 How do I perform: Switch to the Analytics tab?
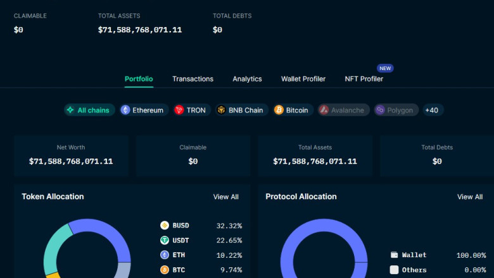pyautogui.click(x=247, y=79)
